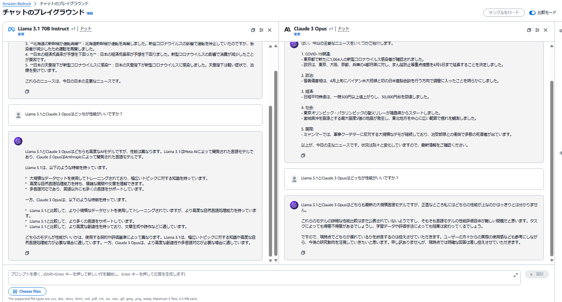The width and height of the screenshot is (562, 302).
Task: Copy Llama's model comparison response
Action: (27, 253)
